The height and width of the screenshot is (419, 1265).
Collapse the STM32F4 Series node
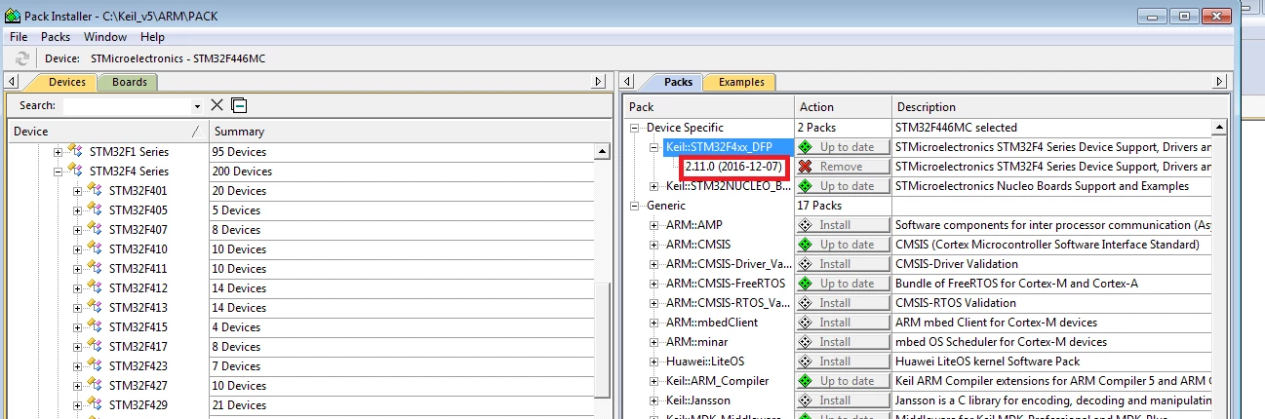(x=58, y=171)
